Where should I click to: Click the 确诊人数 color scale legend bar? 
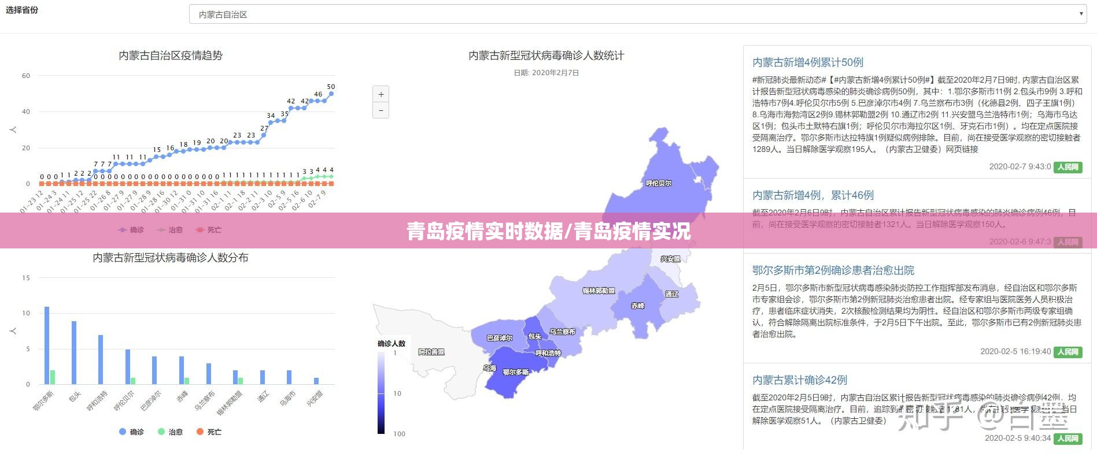click(381, 393)
